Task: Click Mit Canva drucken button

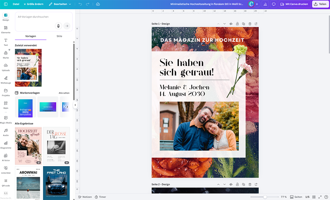Action: pyautogui.click(x=294, y=4)
